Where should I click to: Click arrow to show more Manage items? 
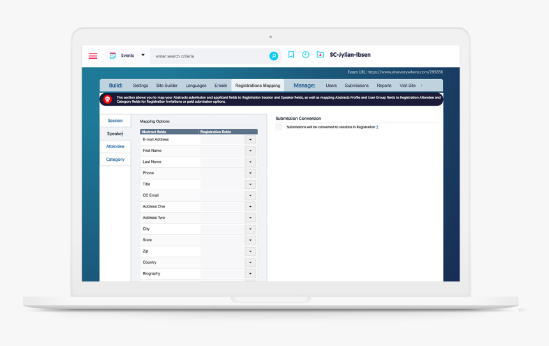[x=421, y=86]
